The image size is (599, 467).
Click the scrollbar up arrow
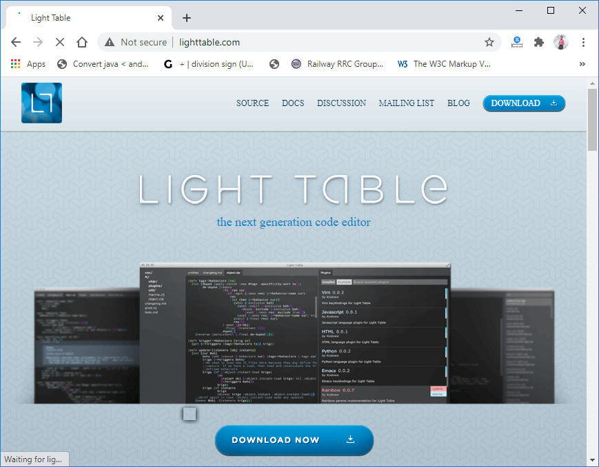592,83
